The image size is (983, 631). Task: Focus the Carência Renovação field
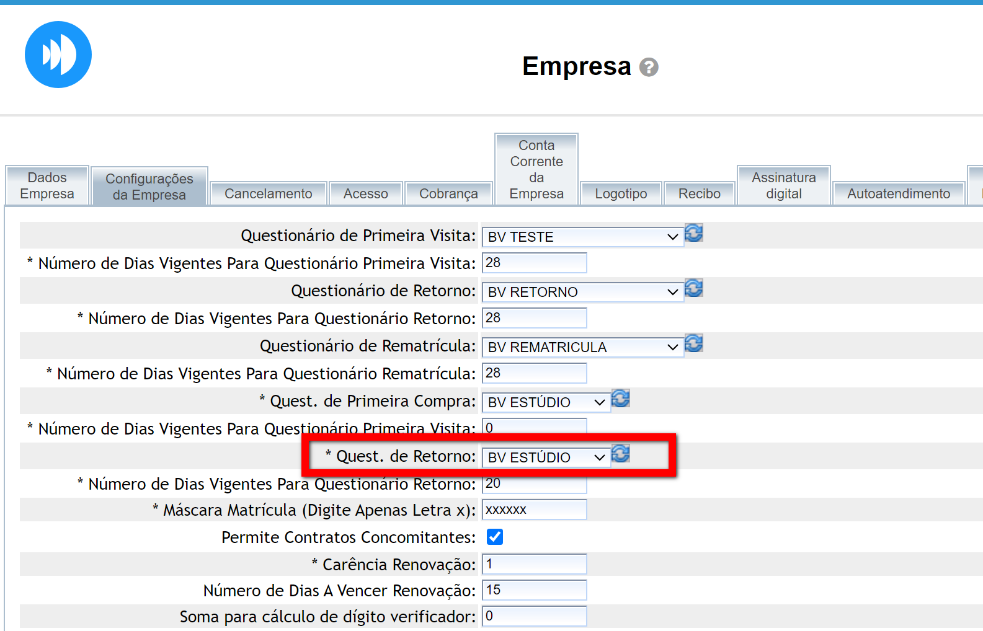point(534,564)
